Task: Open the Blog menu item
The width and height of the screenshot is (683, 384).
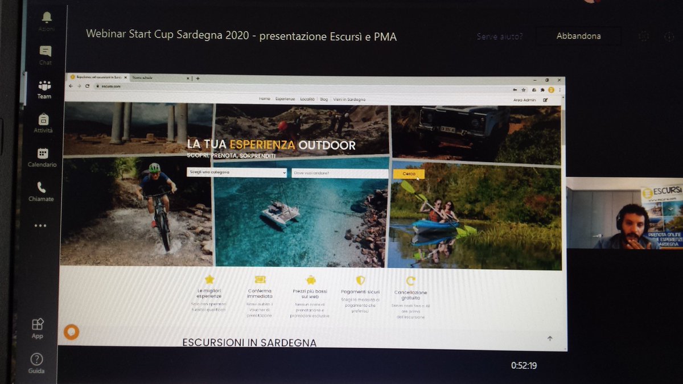Action: (324, 99)
